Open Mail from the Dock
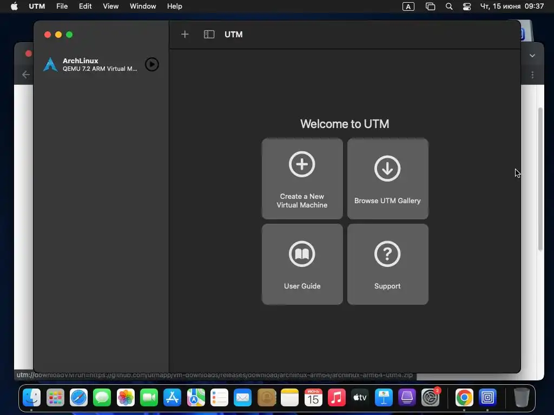The image size is (554, 415). pos(243,398)
